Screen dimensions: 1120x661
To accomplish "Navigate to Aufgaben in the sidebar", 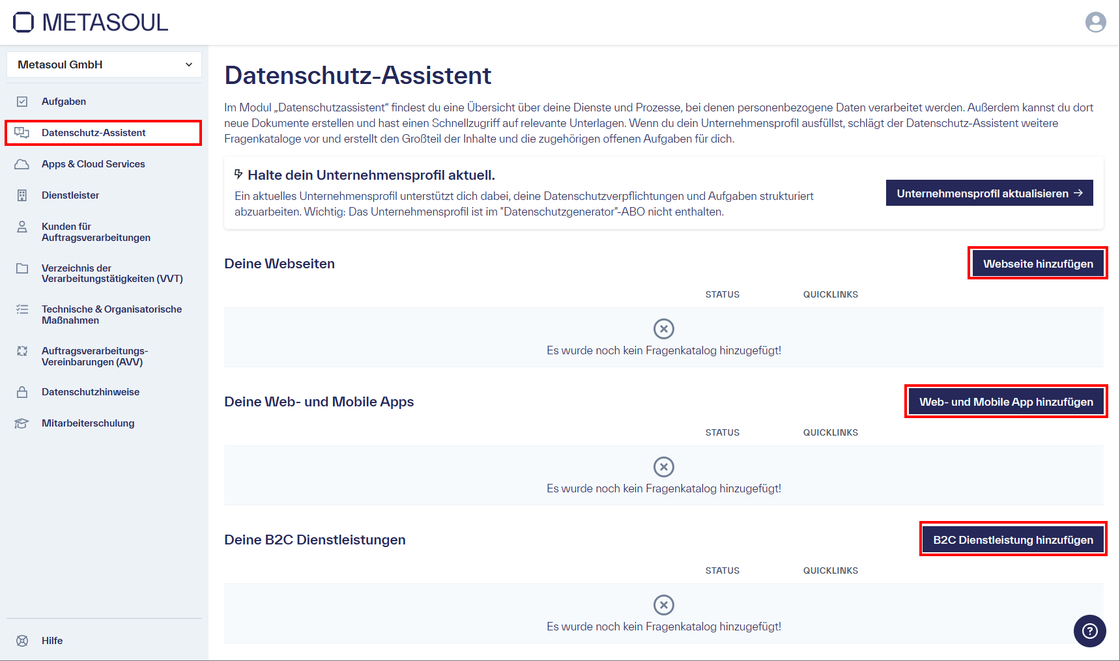I will point(63,101).
